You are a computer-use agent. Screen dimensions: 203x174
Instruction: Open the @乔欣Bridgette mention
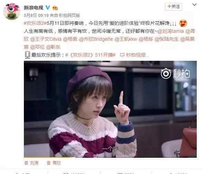[x=96, y=39]
